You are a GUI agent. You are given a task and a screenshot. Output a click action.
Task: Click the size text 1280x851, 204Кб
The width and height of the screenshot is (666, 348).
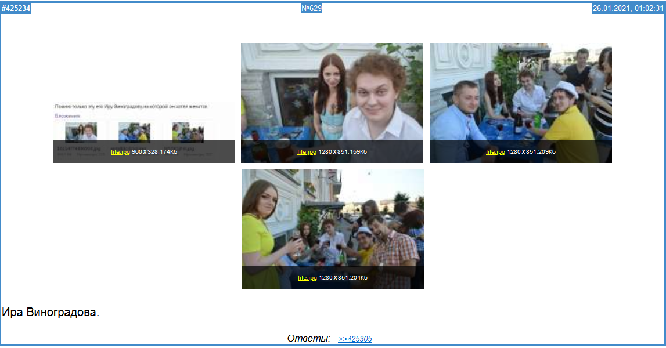click(343, 278)
